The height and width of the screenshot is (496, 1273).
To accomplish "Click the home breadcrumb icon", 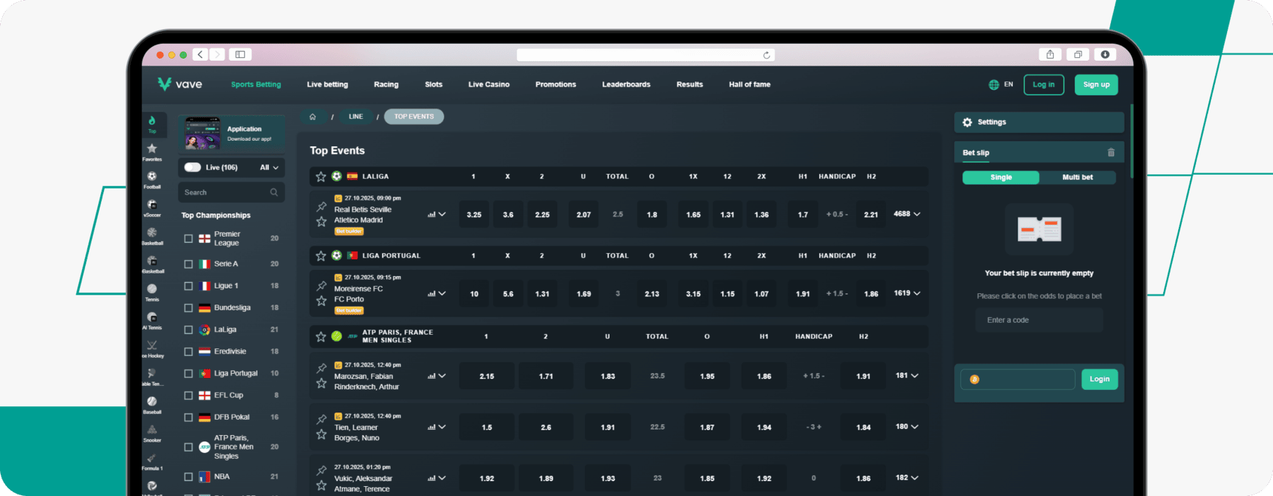I will coord(313,117).
